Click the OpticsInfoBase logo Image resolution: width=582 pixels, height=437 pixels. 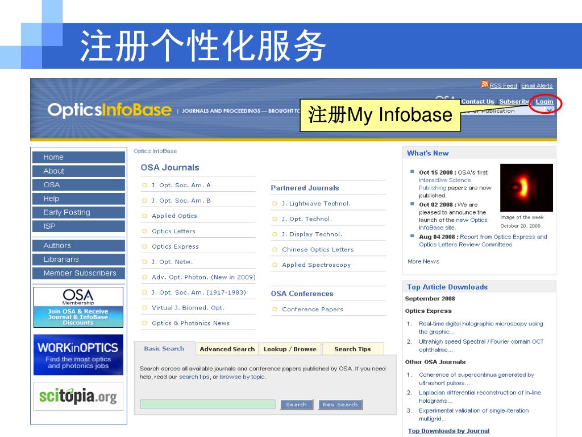(x=110, y=110)
